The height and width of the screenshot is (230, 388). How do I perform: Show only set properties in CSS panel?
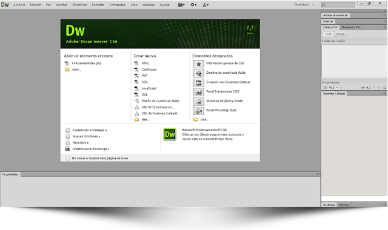338,88
